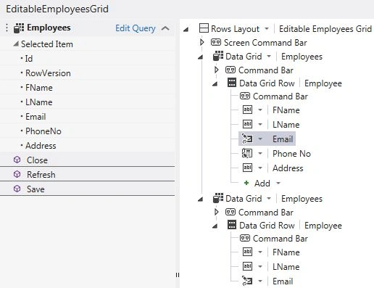
Task: Select the Id field under Selected Item
Action: click(x=29, y=59)
